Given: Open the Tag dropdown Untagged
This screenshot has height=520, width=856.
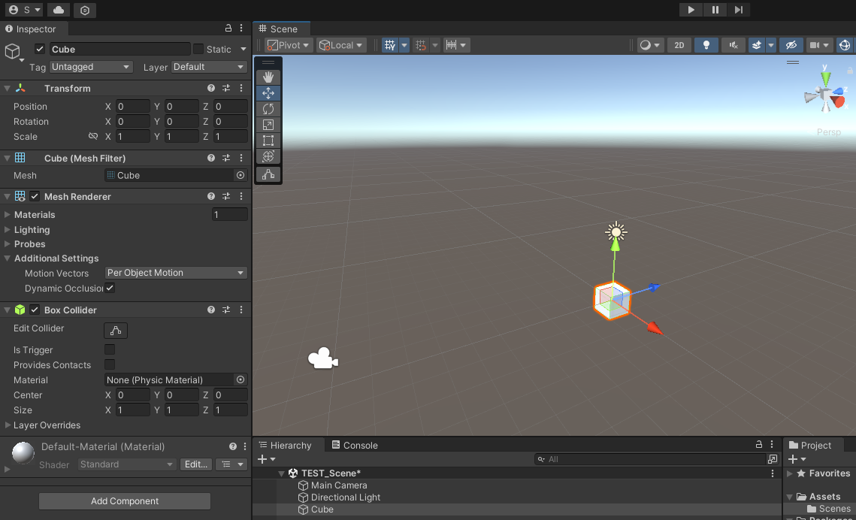Looking at the screenshot, I should (91, 67).
